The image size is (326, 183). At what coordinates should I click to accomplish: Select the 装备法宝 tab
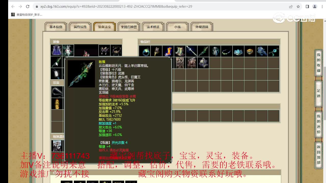coord(104,27)
